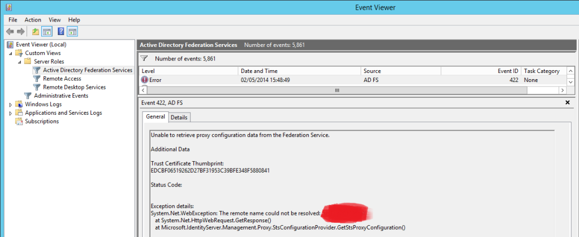The height and width of the screenshot is (237, 579).
Task: Click the filter funnel icon above event list
Action: [144, 58]
